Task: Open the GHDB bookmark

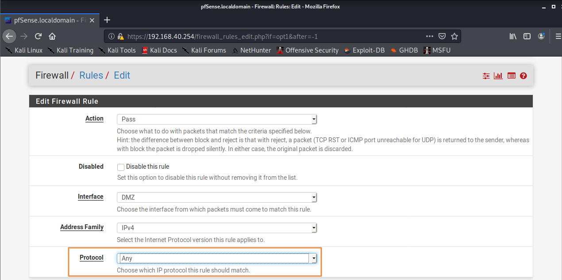Action: 404,50
